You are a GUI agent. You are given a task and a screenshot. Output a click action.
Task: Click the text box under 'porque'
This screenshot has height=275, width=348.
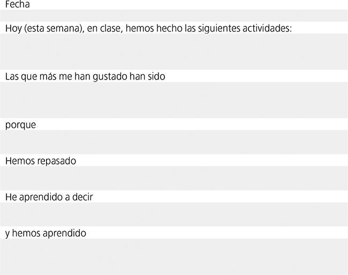(x=174, y=142)
